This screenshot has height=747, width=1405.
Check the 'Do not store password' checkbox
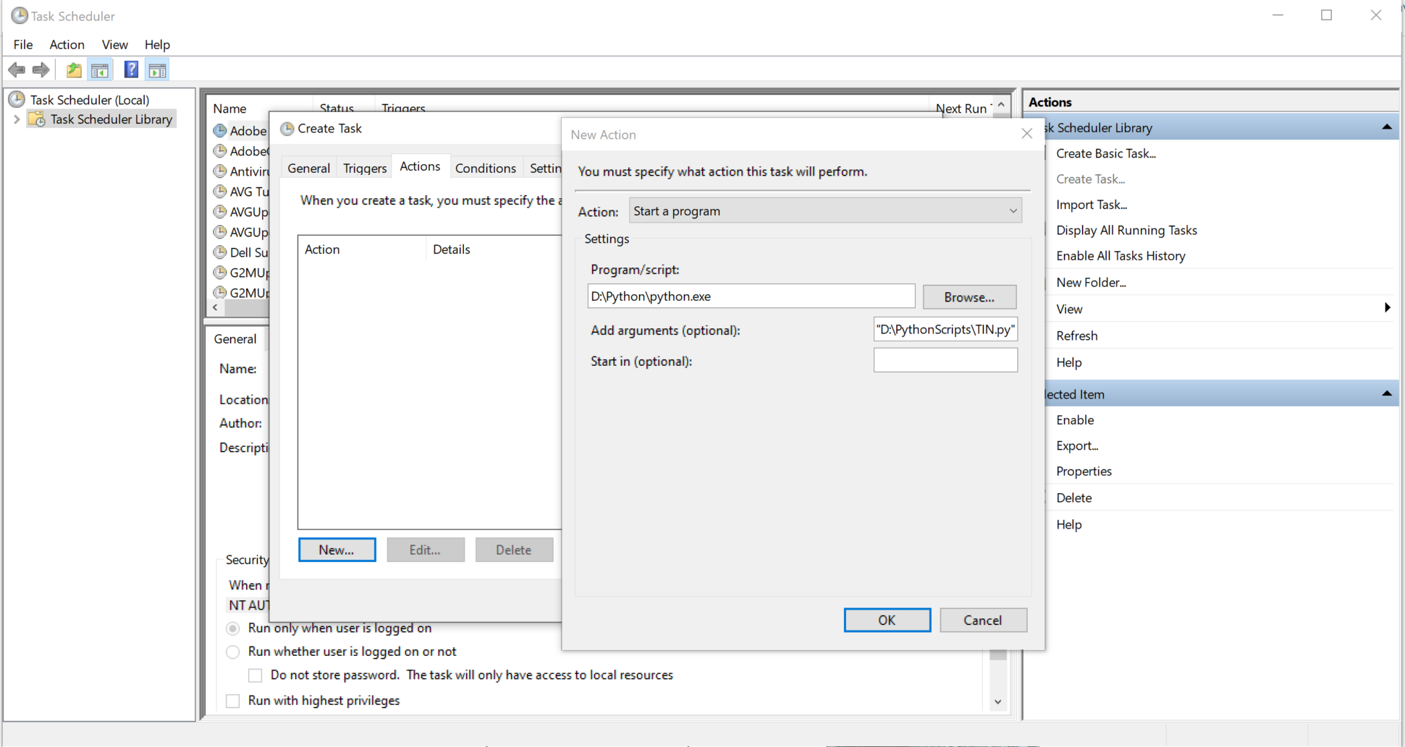point(255,675)
